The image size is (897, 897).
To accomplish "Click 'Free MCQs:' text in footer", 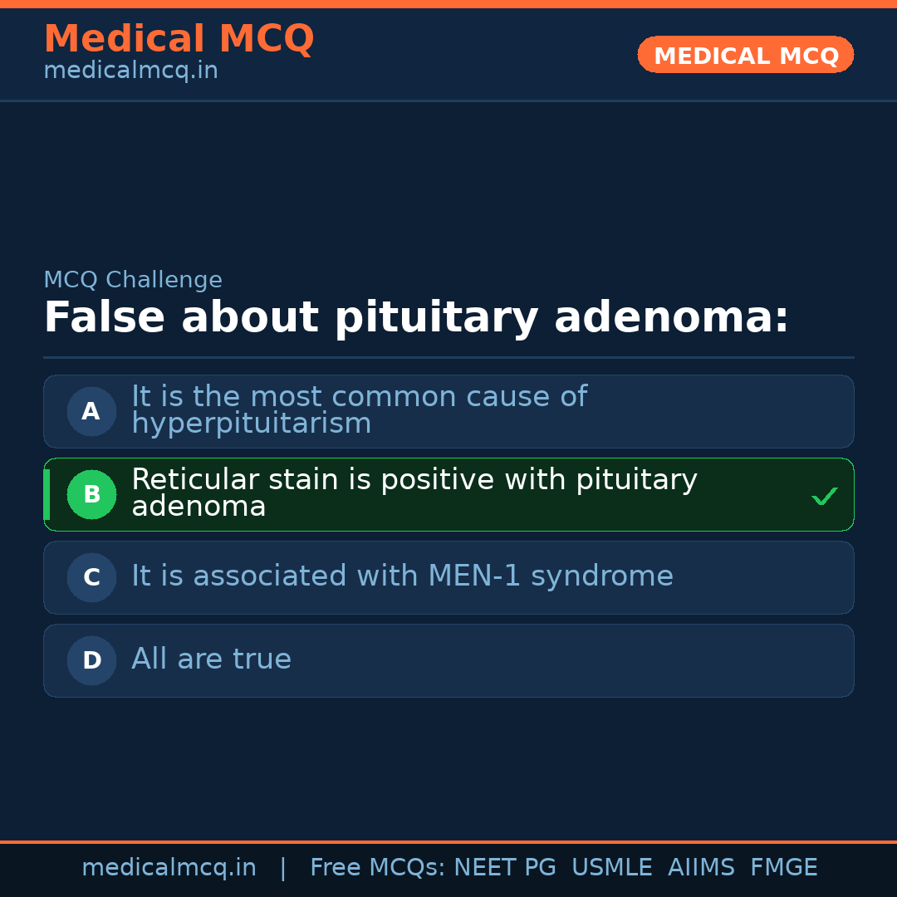I will click(x=378, y=868).
